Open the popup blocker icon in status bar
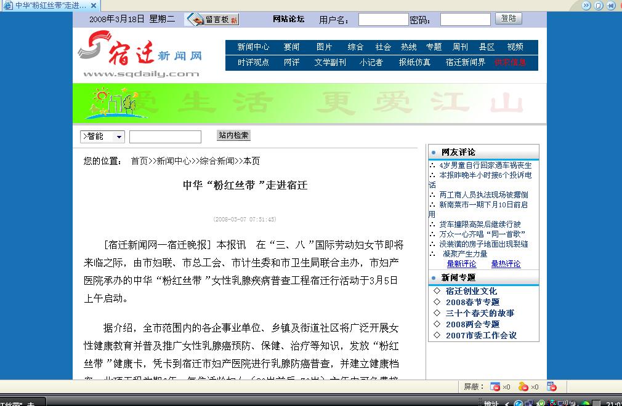Screen dimensions: 622x406 point(495,386)
